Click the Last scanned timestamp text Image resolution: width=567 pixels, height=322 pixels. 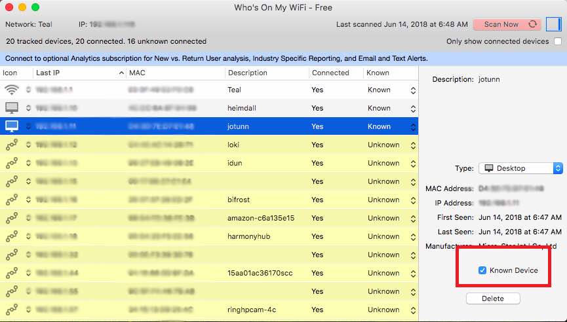pyautogui.click(x=402, y=25)
